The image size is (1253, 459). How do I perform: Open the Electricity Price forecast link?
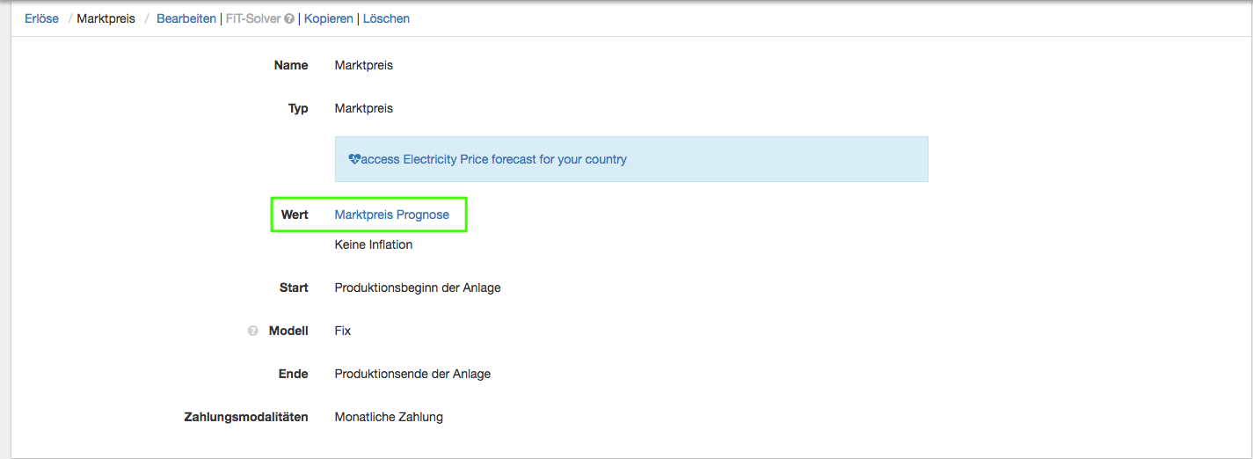tap(493, 159)
